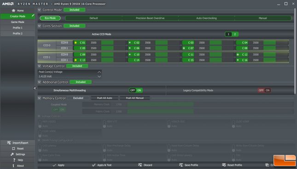Click the AMD logo in title bar

point(8,4)
